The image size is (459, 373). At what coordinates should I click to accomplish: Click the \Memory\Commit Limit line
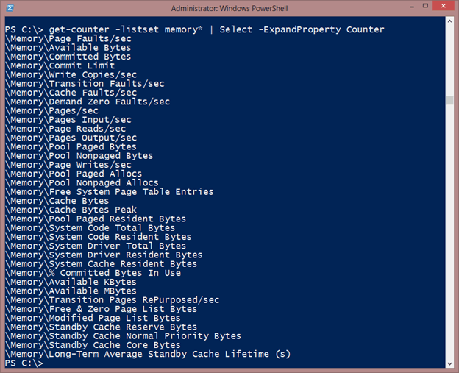click(x=60, y=65)
